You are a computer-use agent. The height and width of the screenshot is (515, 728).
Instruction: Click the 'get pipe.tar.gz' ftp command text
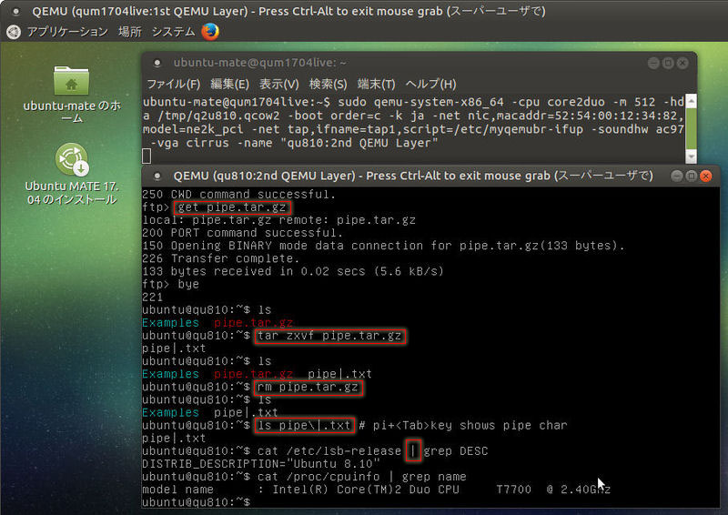tap(232, 207)
